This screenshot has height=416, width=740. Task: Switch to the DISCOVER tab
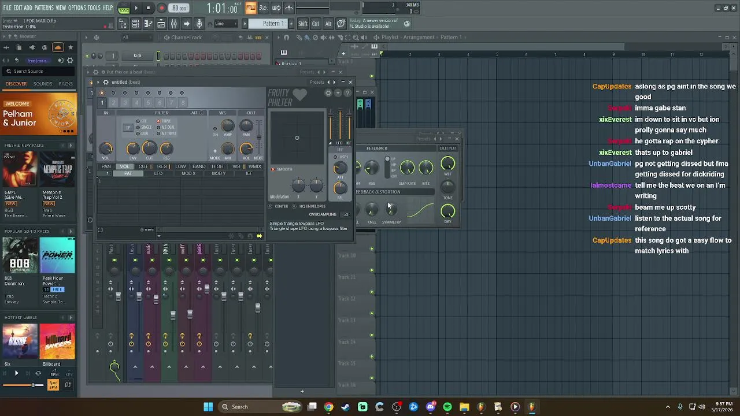tap(16, 84)
